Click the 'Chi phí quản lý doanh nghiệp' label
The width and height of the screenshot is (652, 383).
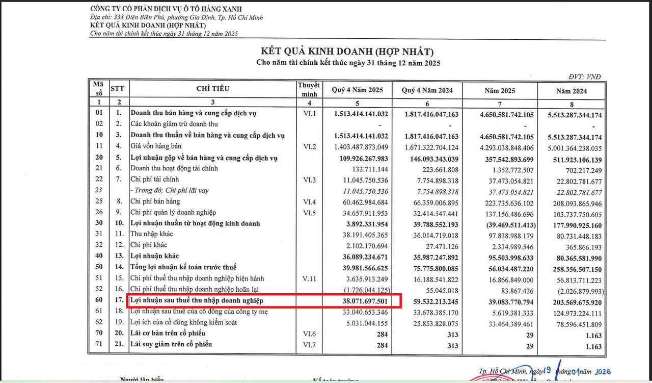pos(173,212)
